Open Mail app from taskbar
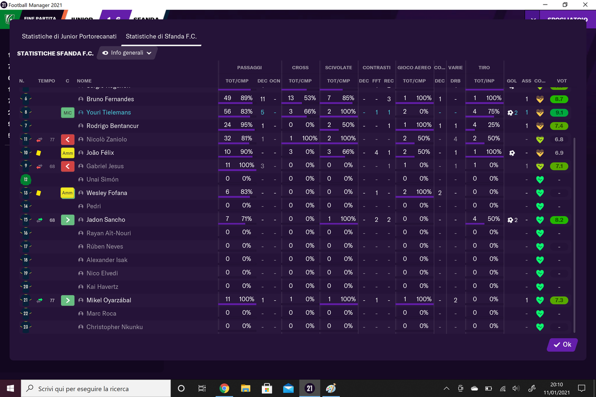Viewport: 596px width, 397px height. (x=288, y=389)
